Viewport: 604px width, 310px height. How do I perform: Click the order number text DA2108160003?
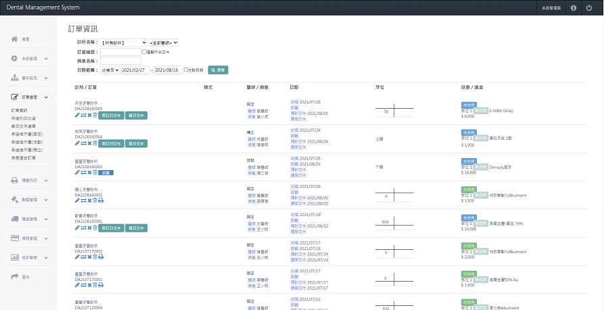(x=89, y=167)
